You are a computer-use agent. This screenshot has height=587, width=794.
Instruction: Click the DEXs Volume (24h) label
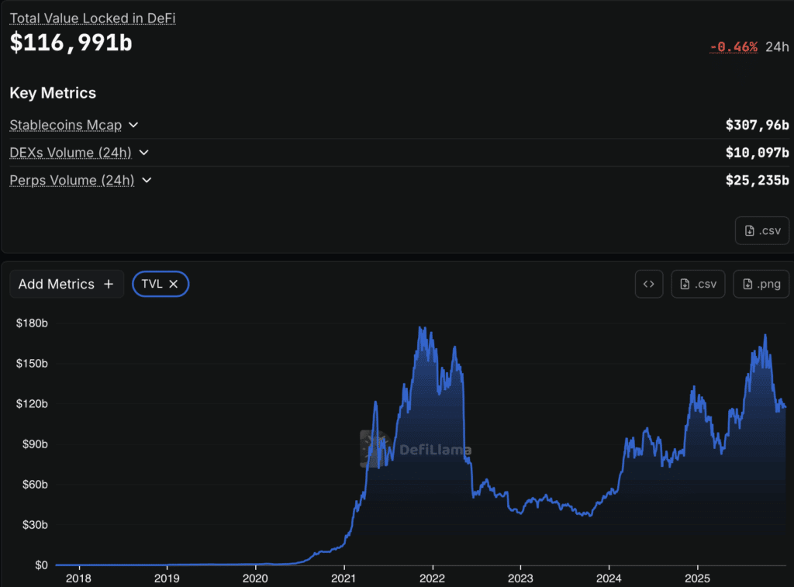[x=71, y=153]
